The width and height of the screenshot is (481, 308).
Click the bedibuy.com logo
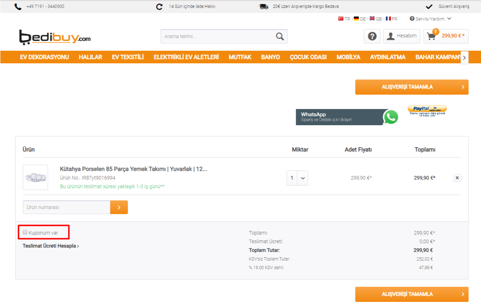click(55, 37)
